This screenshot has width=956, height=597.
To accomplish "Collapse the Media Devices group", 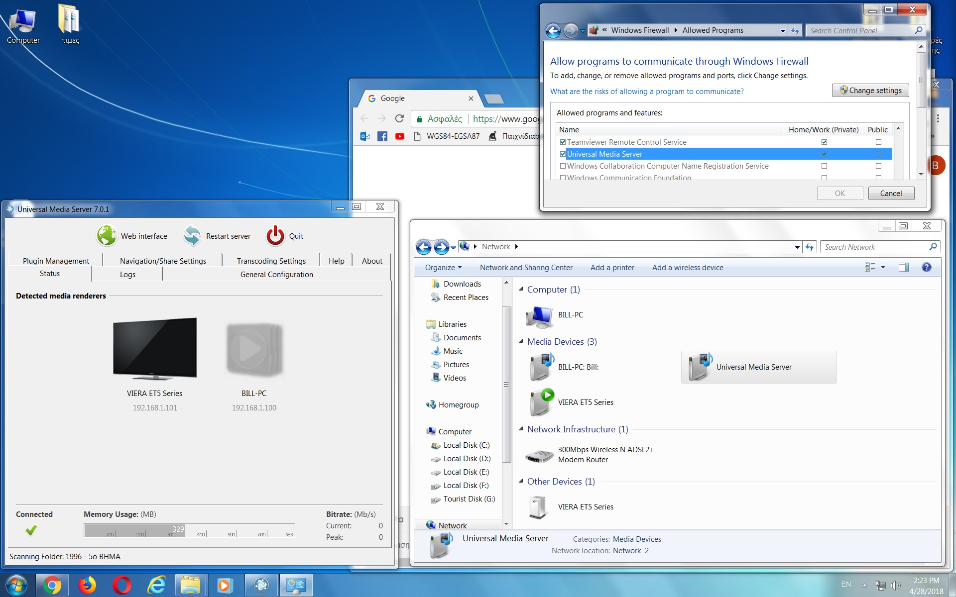I will pos(521,341).
